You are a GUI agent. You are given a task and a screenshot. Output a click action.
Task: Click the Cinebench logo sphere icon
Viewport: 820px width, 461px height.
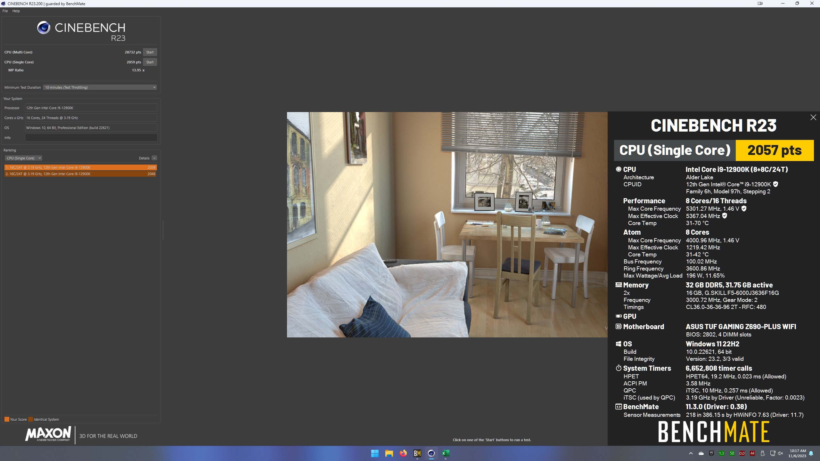coord(44,28)
